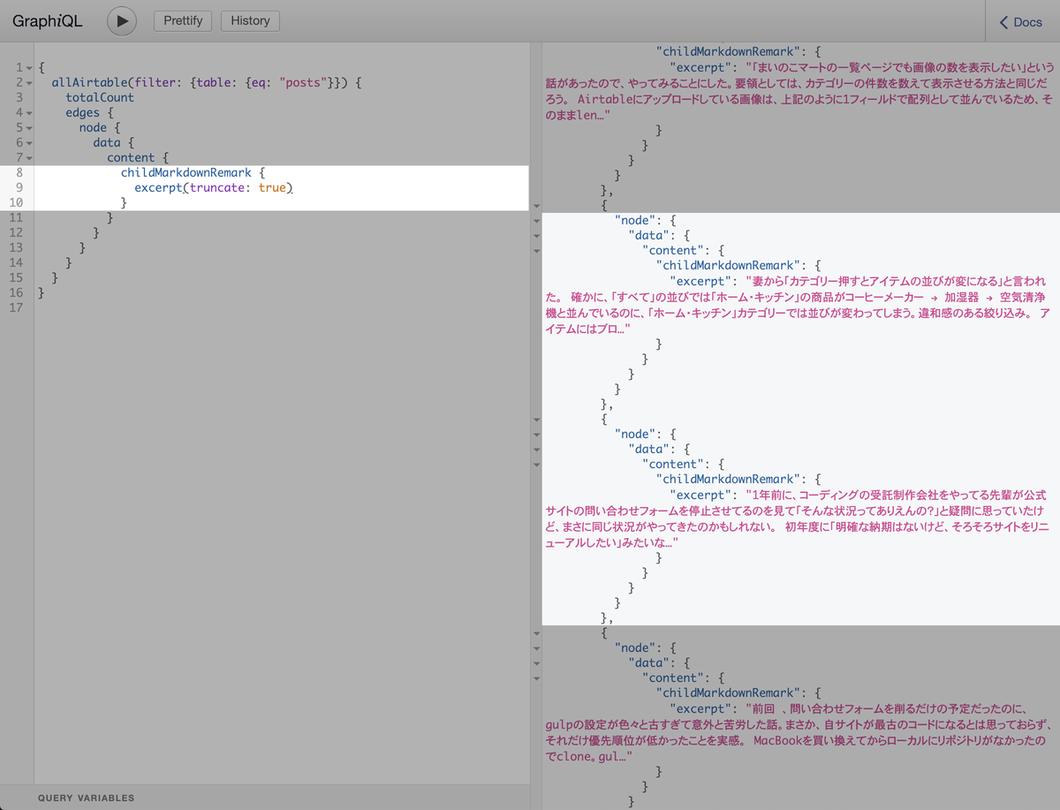Viewport: 1060px width, 810px height.
Task: Open the Docs explorer
Action: click(1022, 22)
